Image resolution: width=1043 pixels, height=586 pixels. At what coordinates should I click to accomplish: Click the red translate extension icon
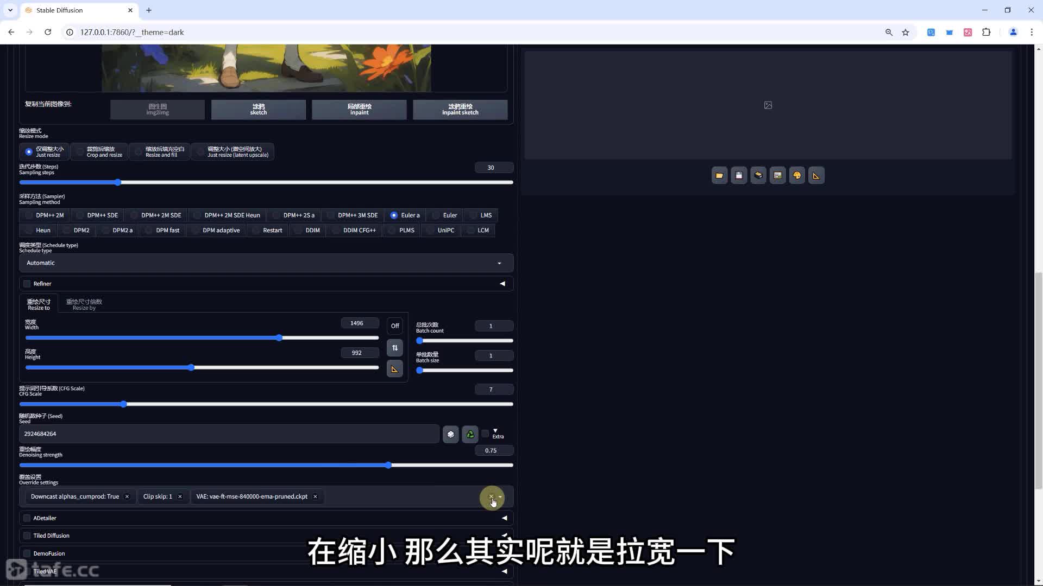point(967,32)
